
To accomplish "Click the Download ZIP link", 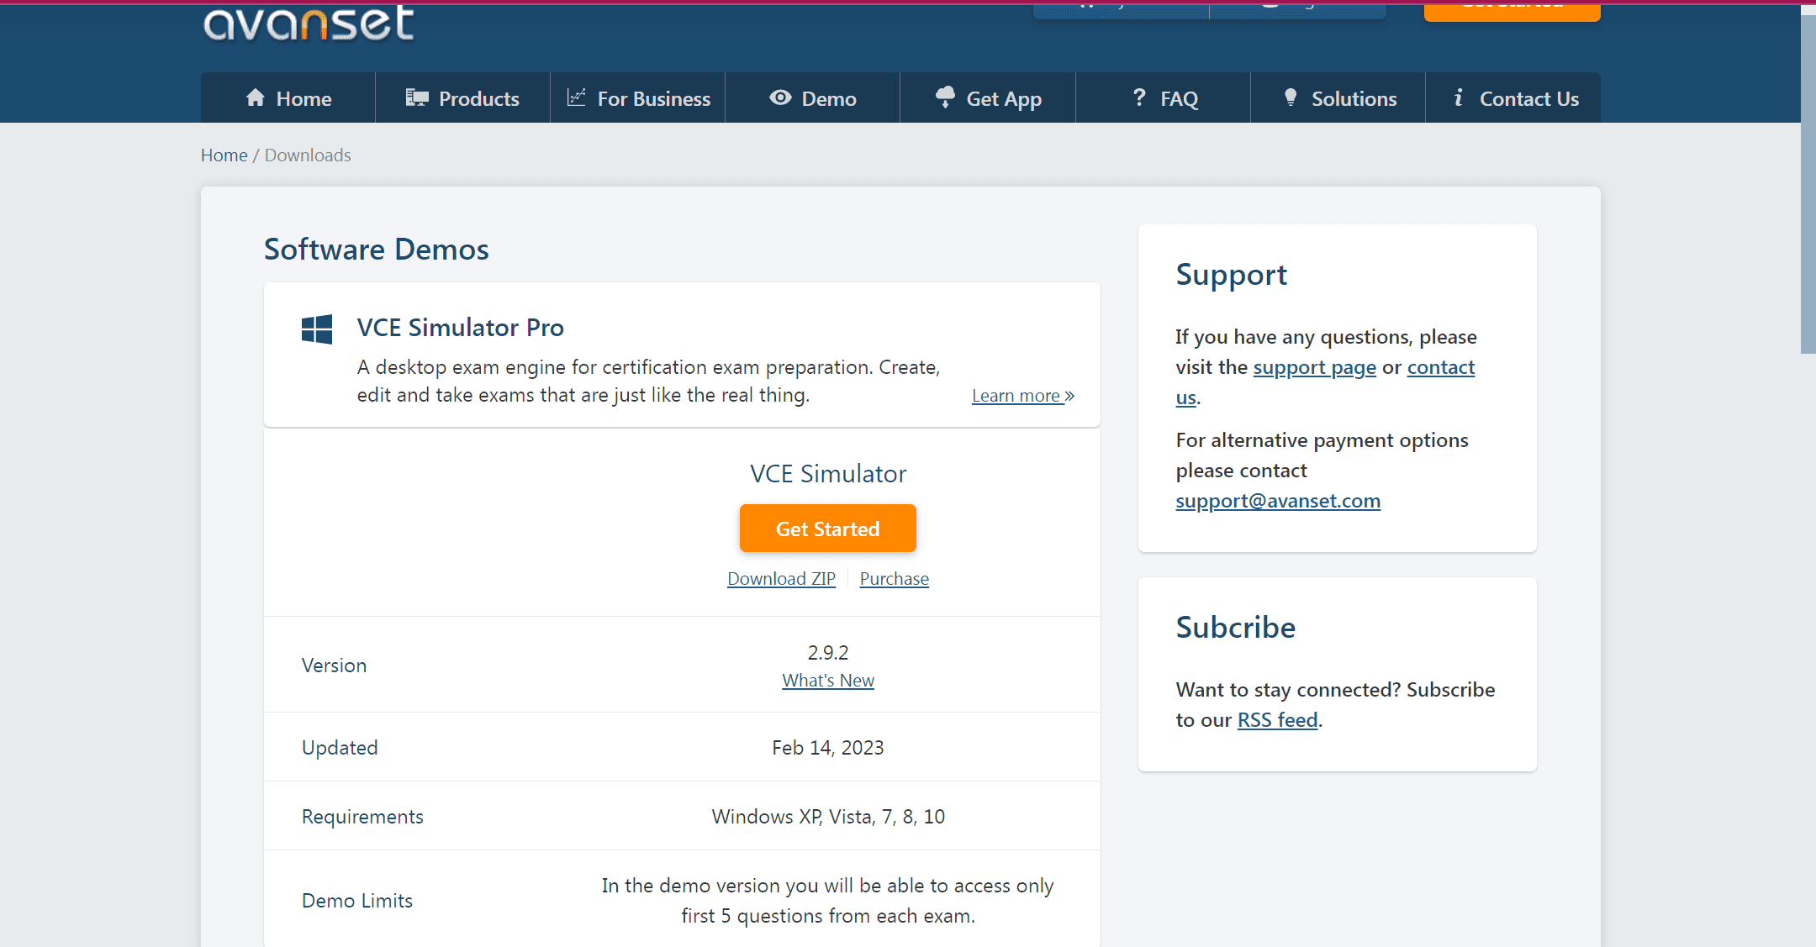I will coord(781,579).
